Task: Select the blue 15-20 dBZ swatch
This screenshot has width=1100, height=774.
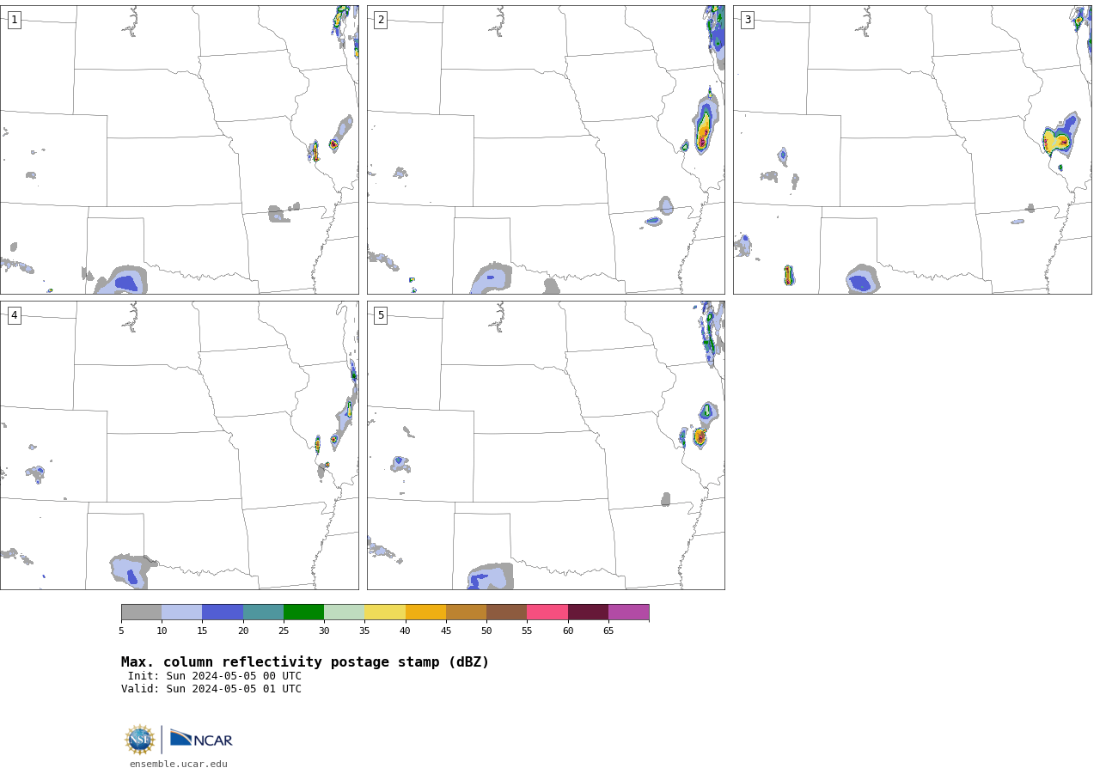Action: [x=223, y=612]
